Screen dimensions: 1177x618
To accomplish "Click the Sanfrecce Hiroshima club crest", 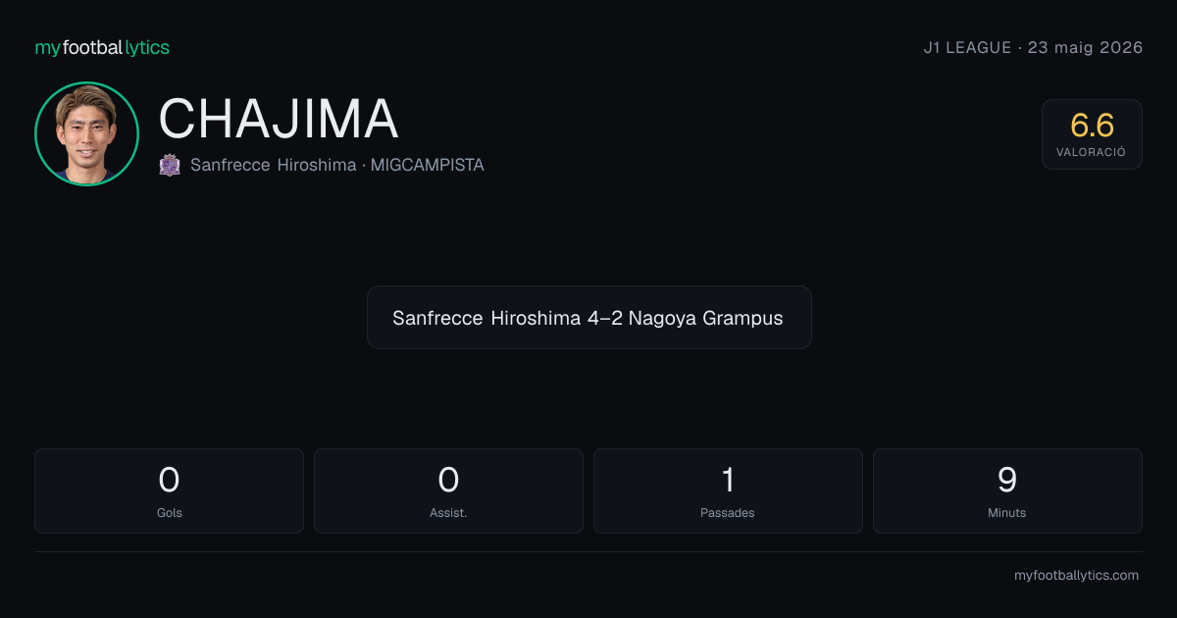I will click(x=170, y=165).
